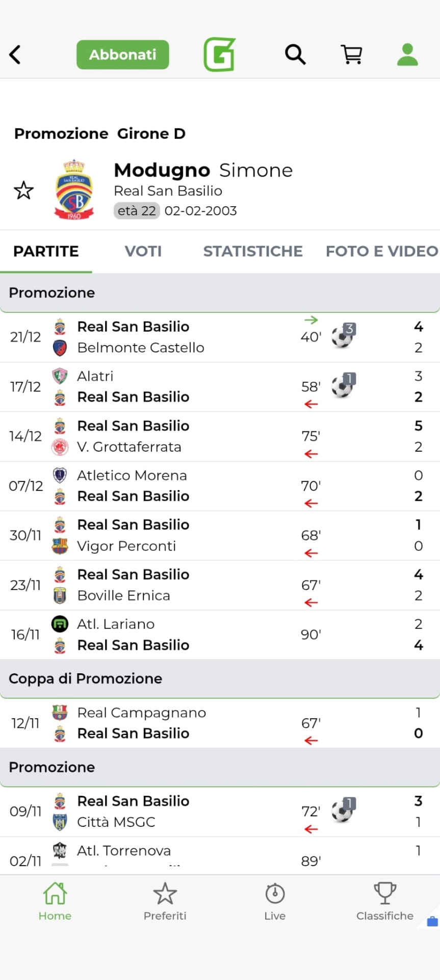This screenshot has height=980, width=440.
Task: Select the PARTITE tab
Action: (46, 251)
